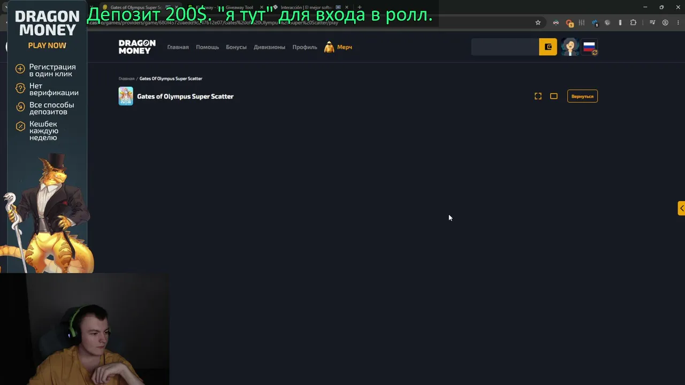Click the Вернуться button
Screen dimensions: 685x385
click(x=582, y=96)
